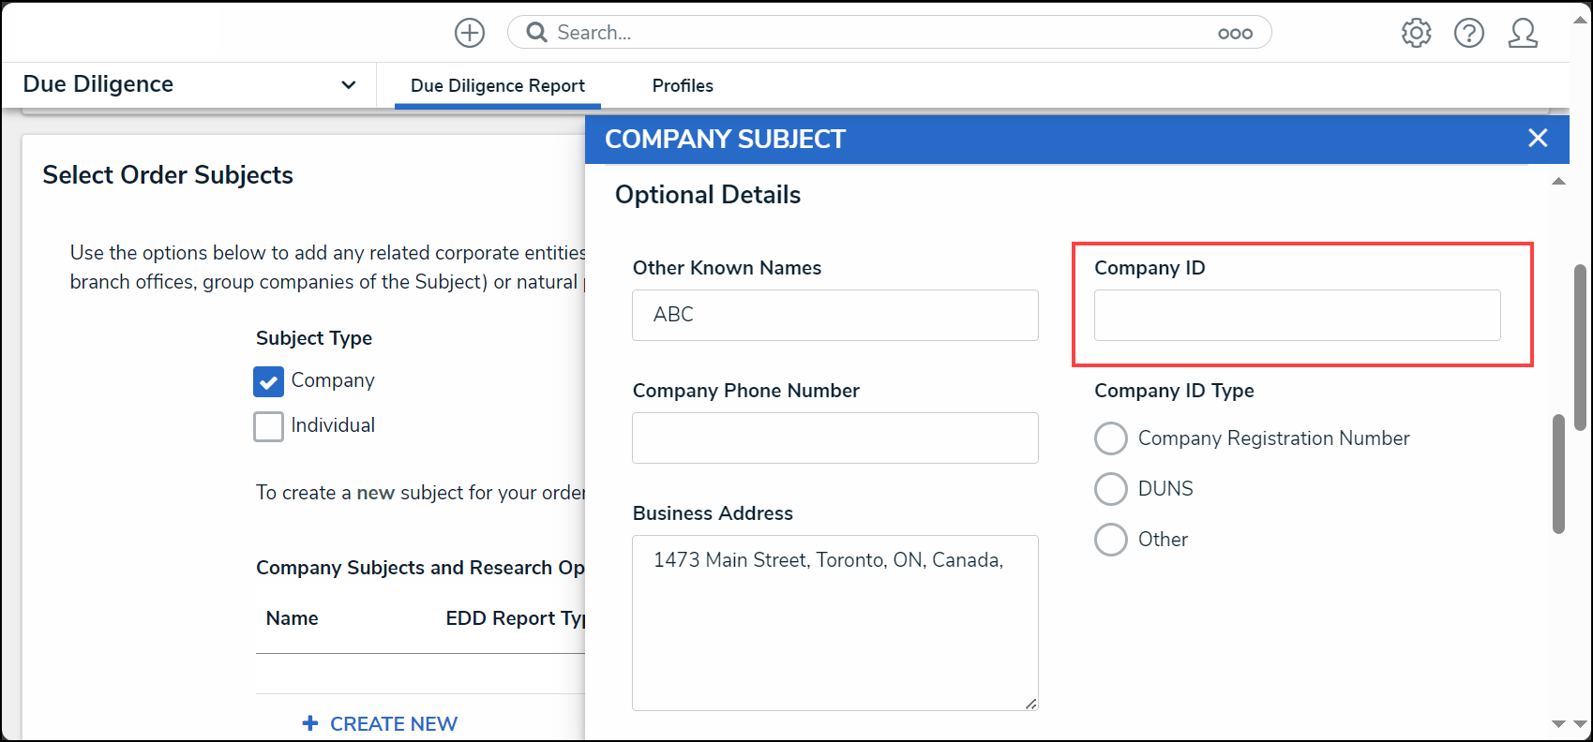Click the Business Address label
Image resolution: width=1593 pixels, height=742 pixels.
(713, 513)
